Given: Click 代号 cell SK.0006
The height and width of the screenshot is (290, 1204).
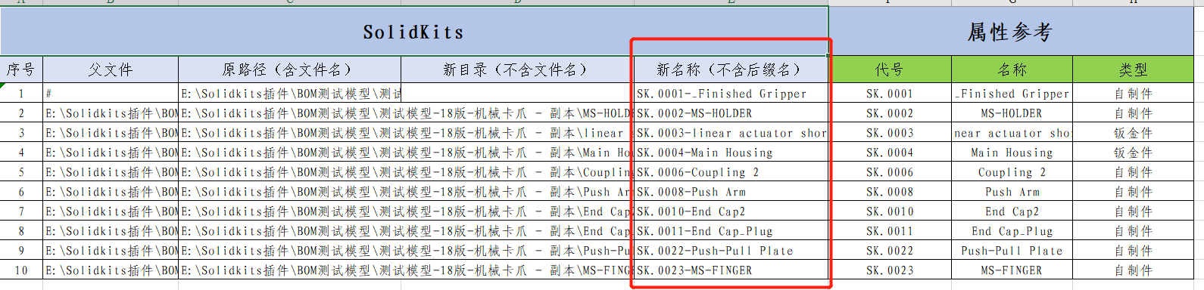Looking at the screenshot, I should [890, 172].
